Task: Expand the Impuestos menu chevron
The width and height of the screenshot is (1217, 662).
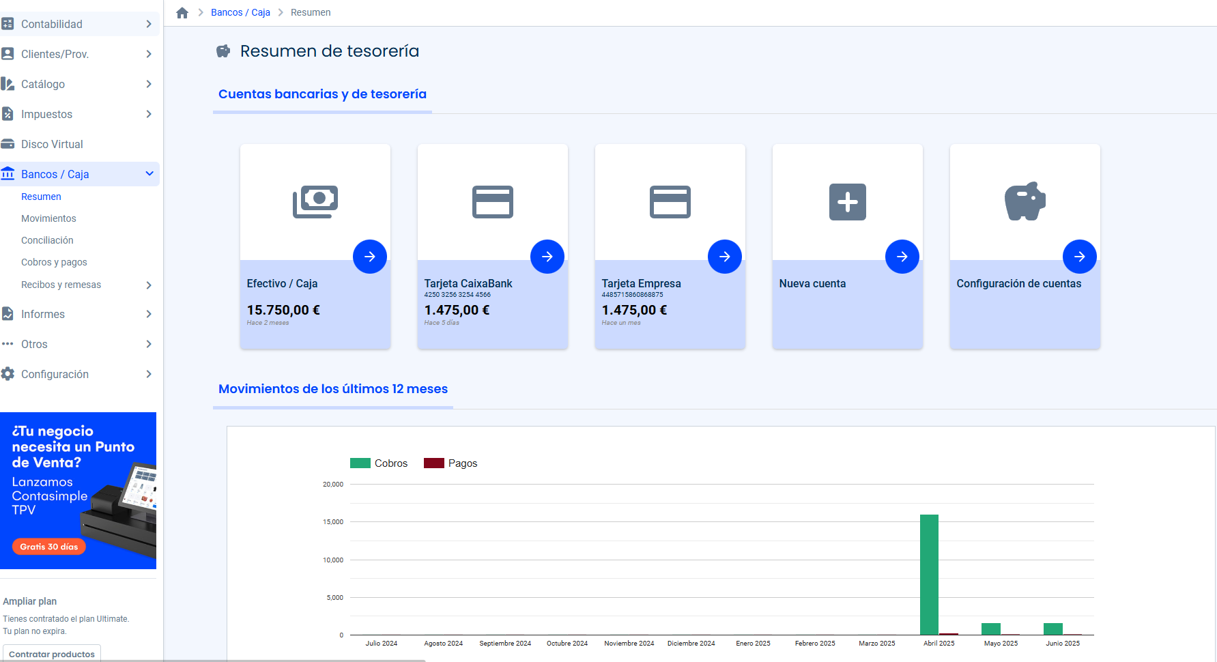Action: (x=149, y=114)
